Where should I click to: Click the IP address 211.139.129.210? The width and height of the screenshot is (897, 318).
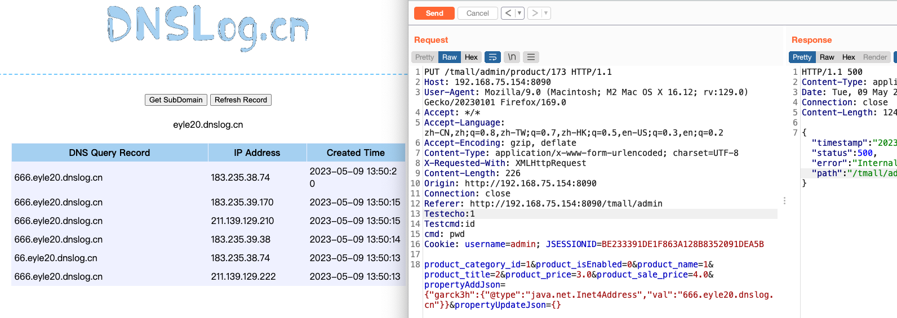[242, 221]
